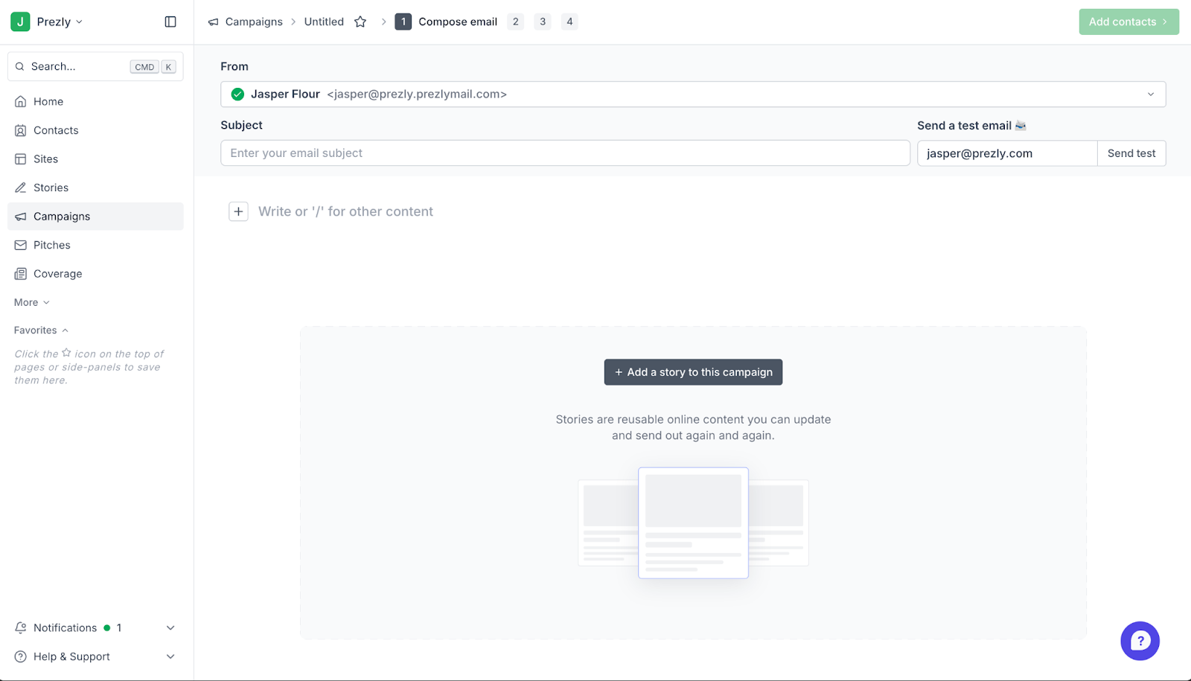Expand the From sender address dropdown
The width and height of the screenshot is (1191, 681).
1150,95
